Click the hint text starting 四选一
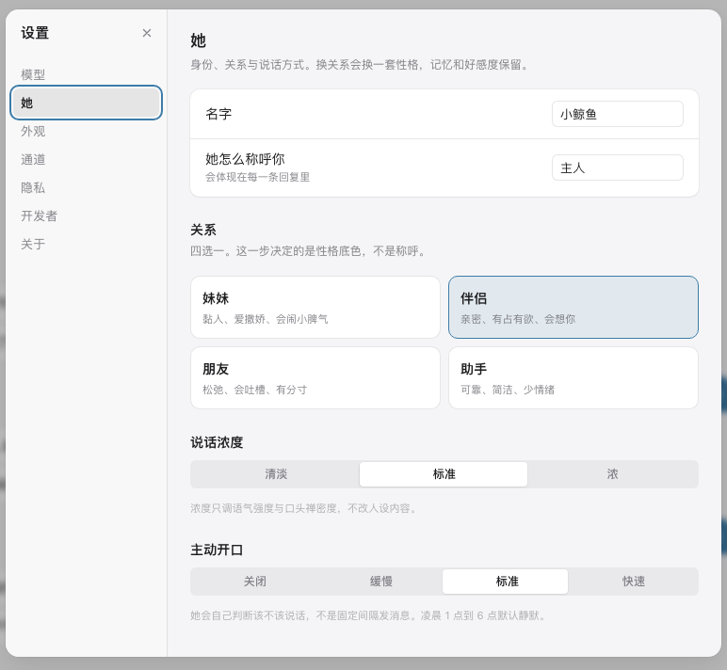 pyautogui.click(x=307, y=251)
